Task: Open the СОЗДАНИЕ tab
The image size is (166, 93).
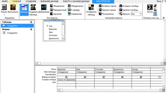Action: [31, 1]
